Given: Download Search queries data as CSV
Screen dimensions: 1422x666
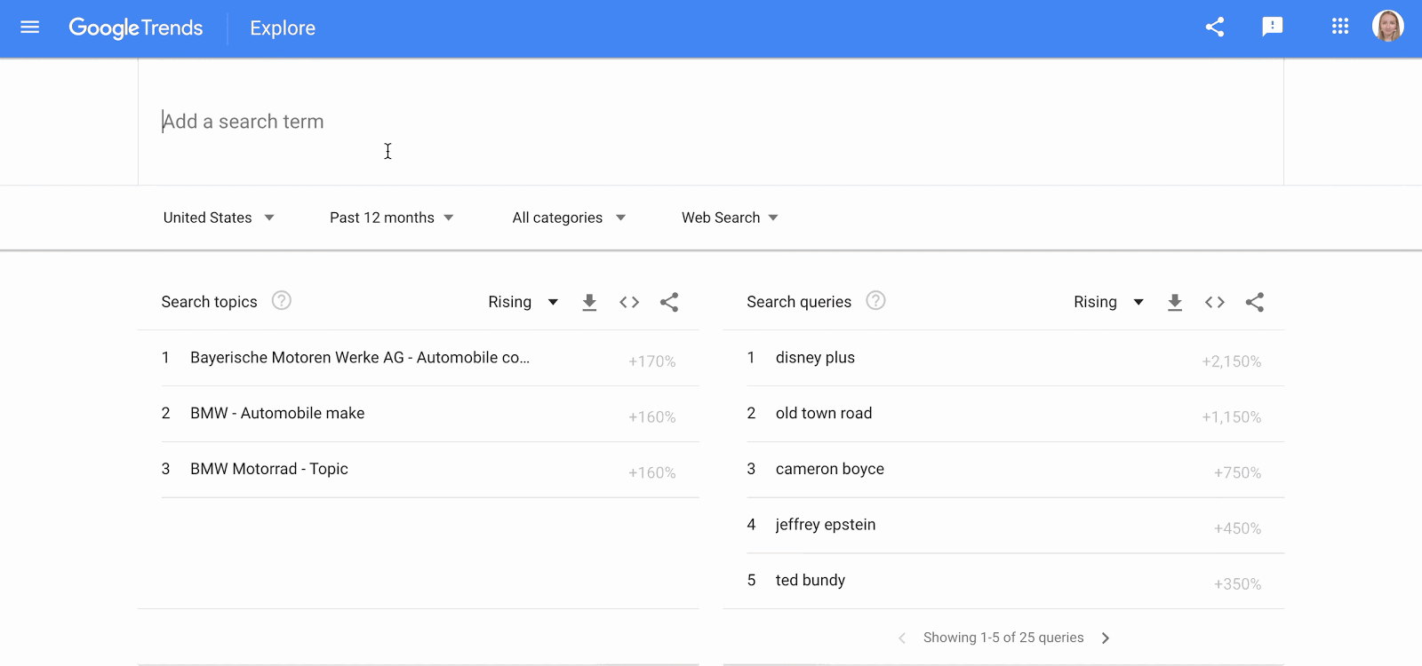Looking at the screenshot, I should point(1175,303).
